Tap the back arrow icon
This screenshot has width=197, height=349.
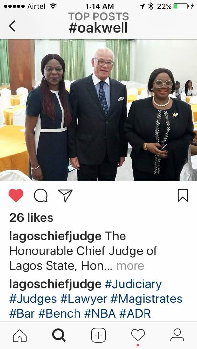click(12, 26)
